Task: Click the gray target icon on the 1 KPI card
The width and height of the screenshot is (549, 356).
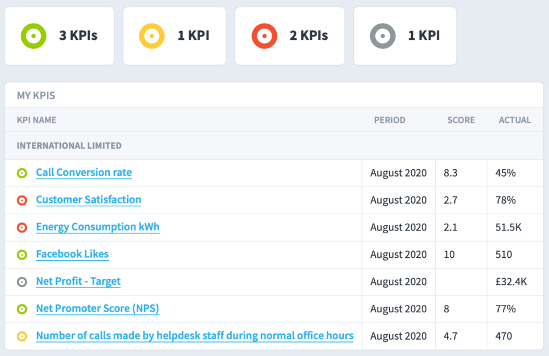Action: (x=383, y=35)
